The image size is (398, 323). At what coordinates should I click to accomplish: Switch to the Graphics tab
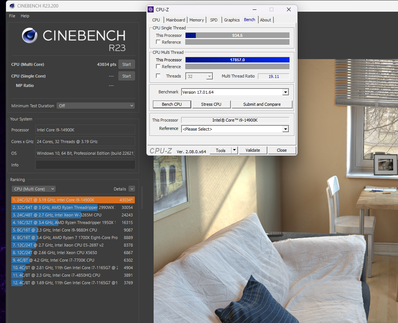pyautogui.click(x=232, y=20)
